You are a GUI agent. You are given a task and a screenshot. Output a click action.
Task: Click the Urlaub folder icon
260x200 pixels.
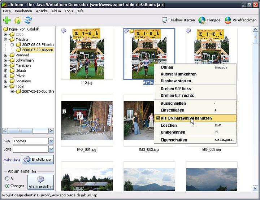[x=12, y=71]
